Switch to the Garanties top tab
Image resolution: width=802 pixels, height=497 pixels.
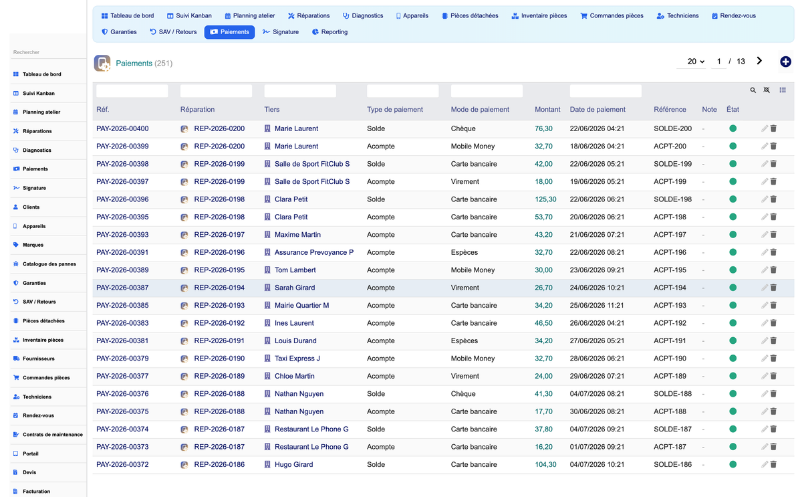[x=119, y=31]
